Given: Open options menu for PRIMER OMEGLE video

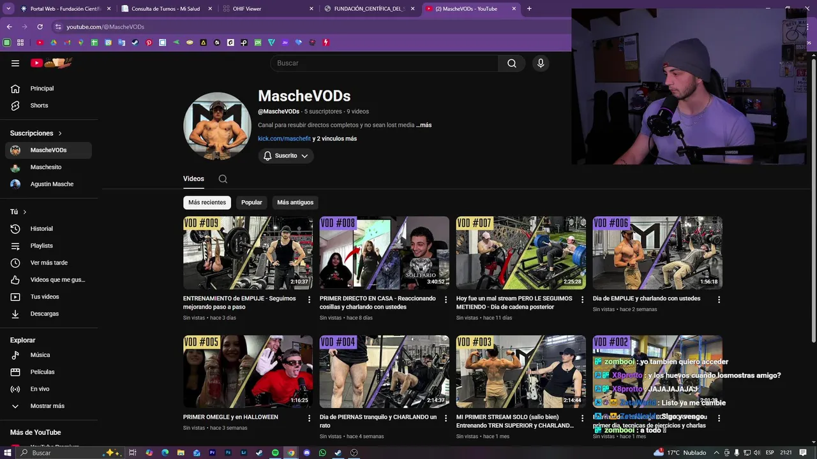Looking at the screenshot, I should 310,418.
